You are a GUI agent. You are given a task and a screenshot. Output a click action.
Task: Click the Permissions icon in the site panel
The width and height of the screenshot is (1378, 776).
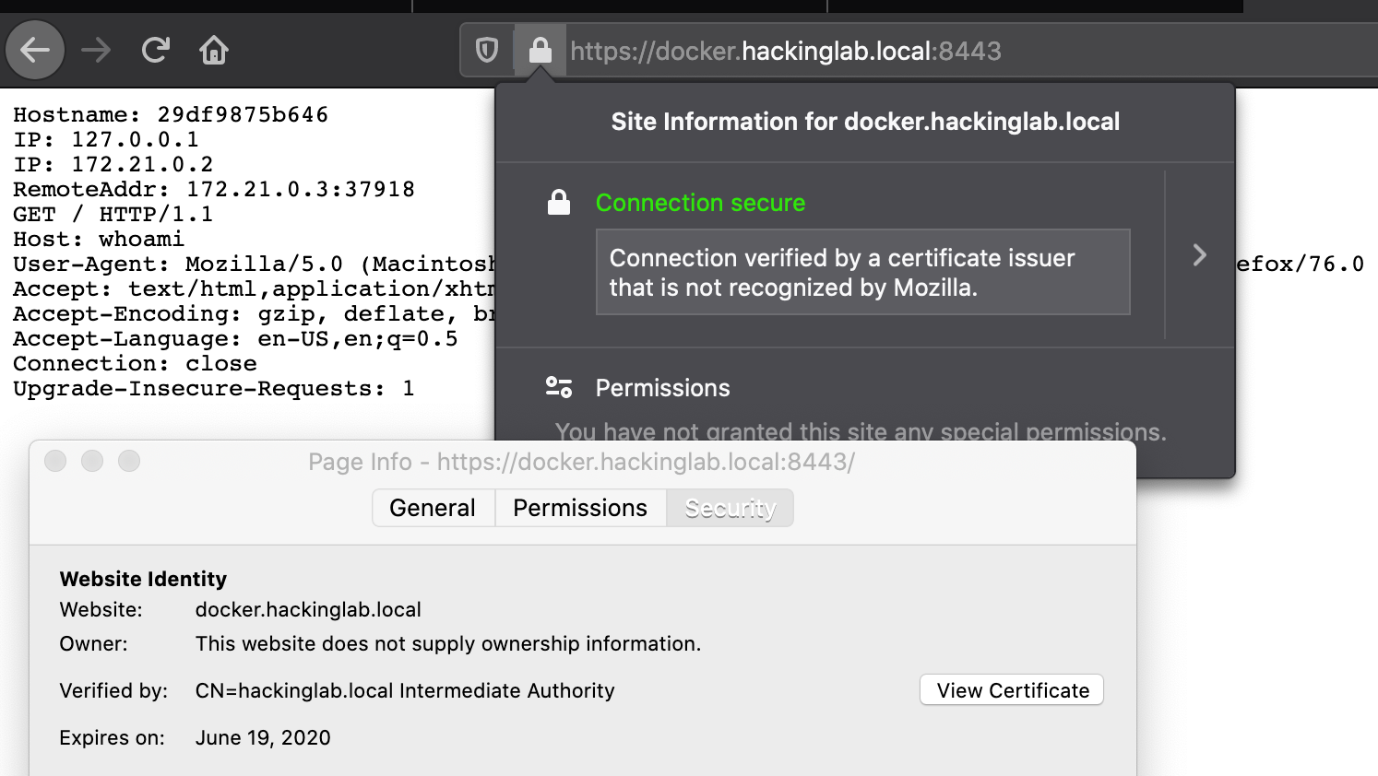(x=559, y=388)
